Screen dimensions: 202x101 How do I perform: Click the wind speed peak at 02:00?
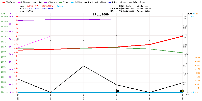coord(84,66)
